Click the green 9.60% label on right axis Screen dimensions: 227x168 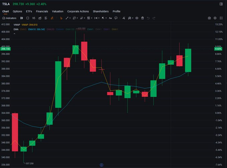tap(218, 49)
